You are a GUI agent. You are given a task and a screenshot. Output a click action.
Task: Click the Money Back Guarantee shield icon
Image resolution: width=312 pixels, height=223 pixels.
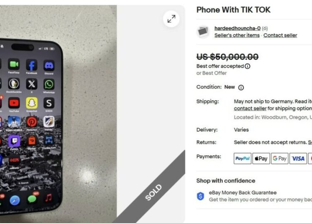[201, 196]
